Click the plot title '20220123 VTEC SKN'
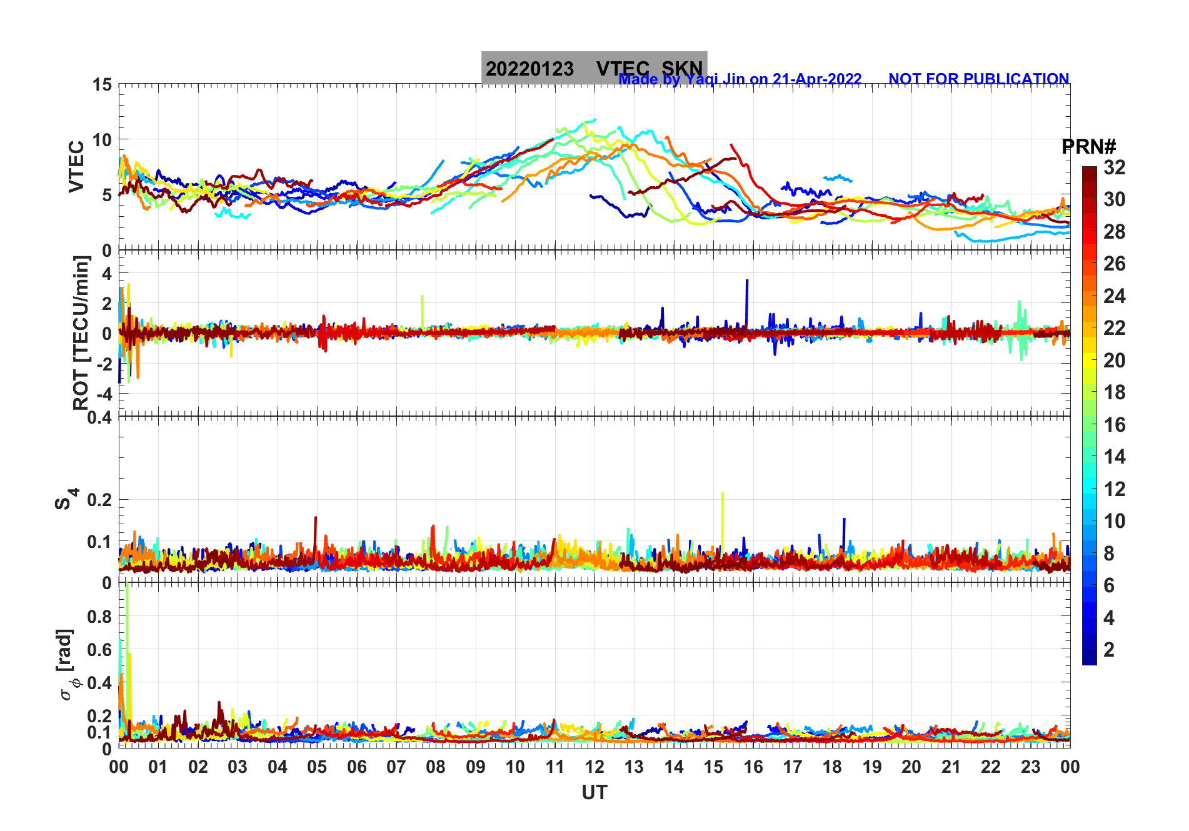The image size is (1189, 831). click(x=594, y=68)
